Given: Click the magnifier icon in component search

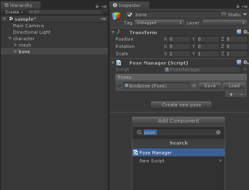Looking at the screenshot, I should 140,132.
